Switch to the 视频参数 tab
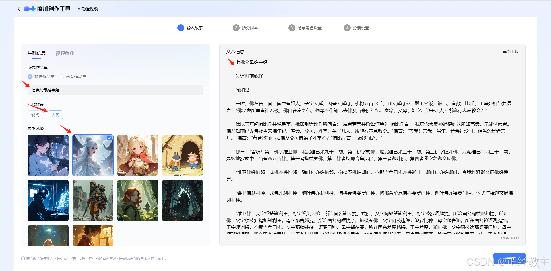Viewport: 551px width, 271px height. 65,53
